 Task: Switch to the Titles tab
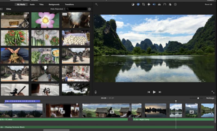41,4
